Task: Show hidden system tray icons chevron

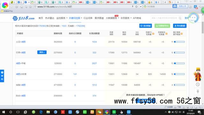Action: 166,112
